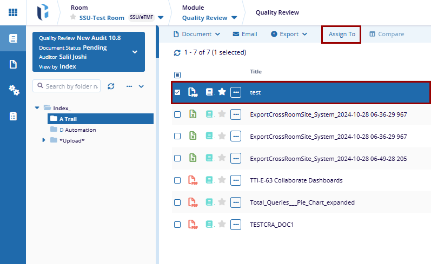Expand the *Upload* folder

point(44,140)
